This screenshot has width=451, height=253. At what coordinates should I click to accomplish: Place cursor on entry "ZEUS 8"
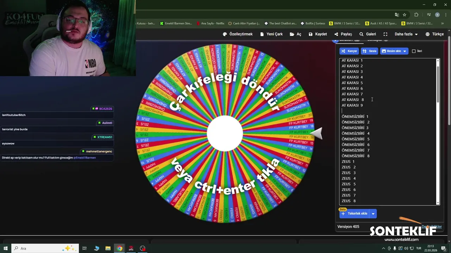348,201
